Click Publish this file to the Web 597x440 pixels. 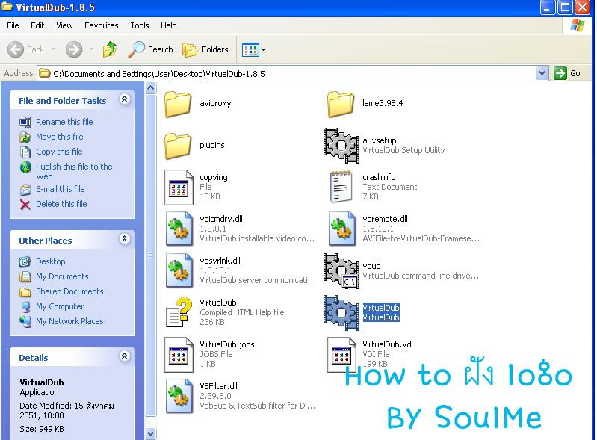click(x=74, y=171)
